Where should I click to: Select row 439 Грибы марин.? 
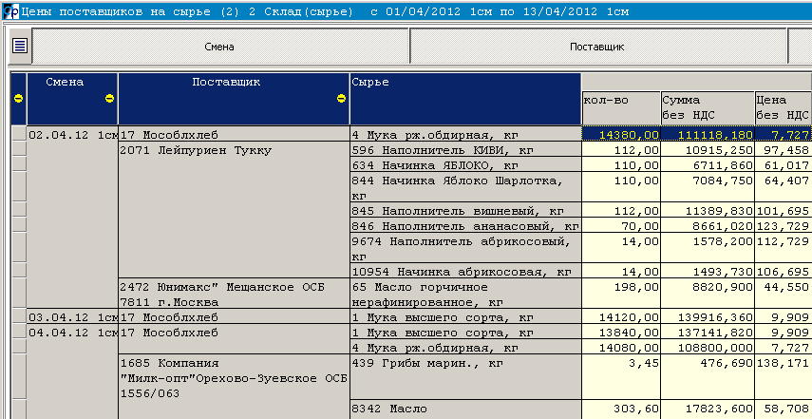click(465, 377)
